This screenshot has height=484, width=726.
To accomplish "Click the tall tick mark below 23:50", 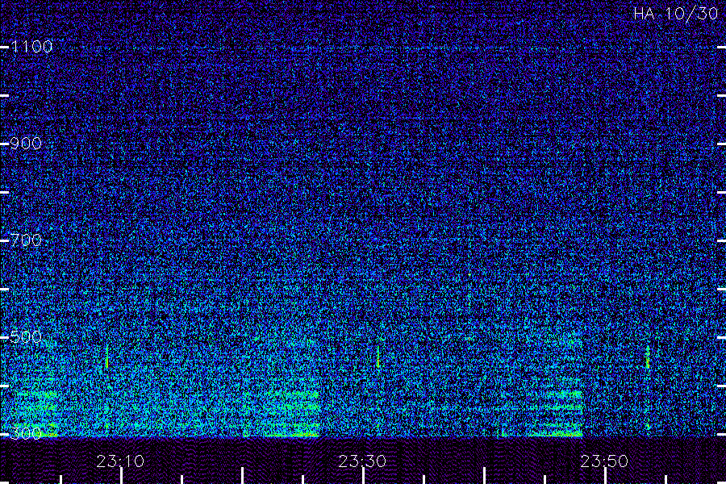I will [605, 476].
